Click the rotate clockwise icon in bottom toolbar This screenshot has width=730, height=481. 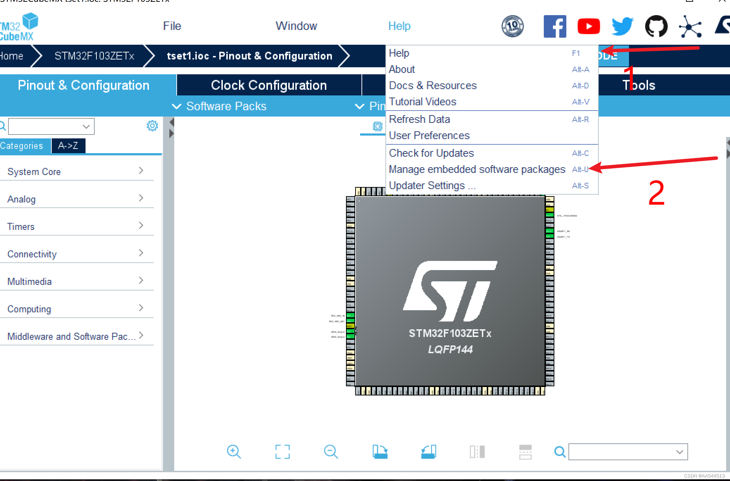[x=380, y=451]
